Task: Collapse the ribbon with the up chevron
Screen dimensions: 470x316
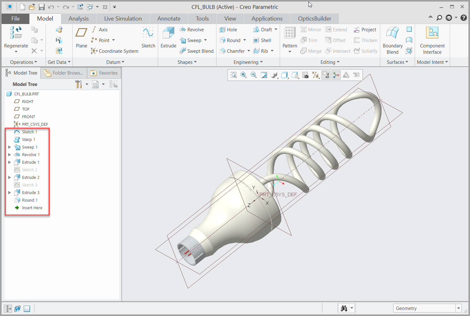Action: click(x=430, y=17)
